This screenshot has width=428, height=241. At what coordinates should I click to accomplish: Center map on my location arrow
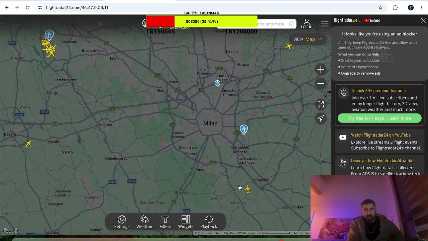[321, 118]
